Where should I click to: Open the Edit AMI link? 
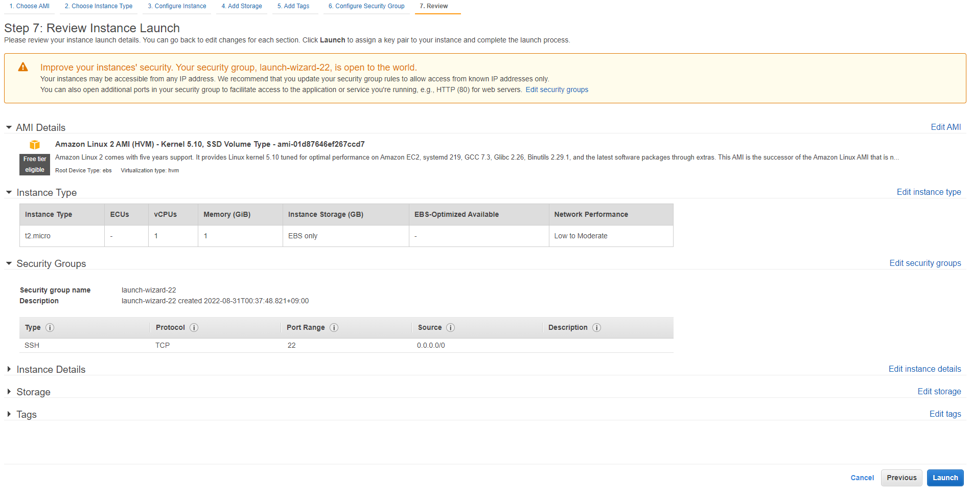(x=946, y=127)
